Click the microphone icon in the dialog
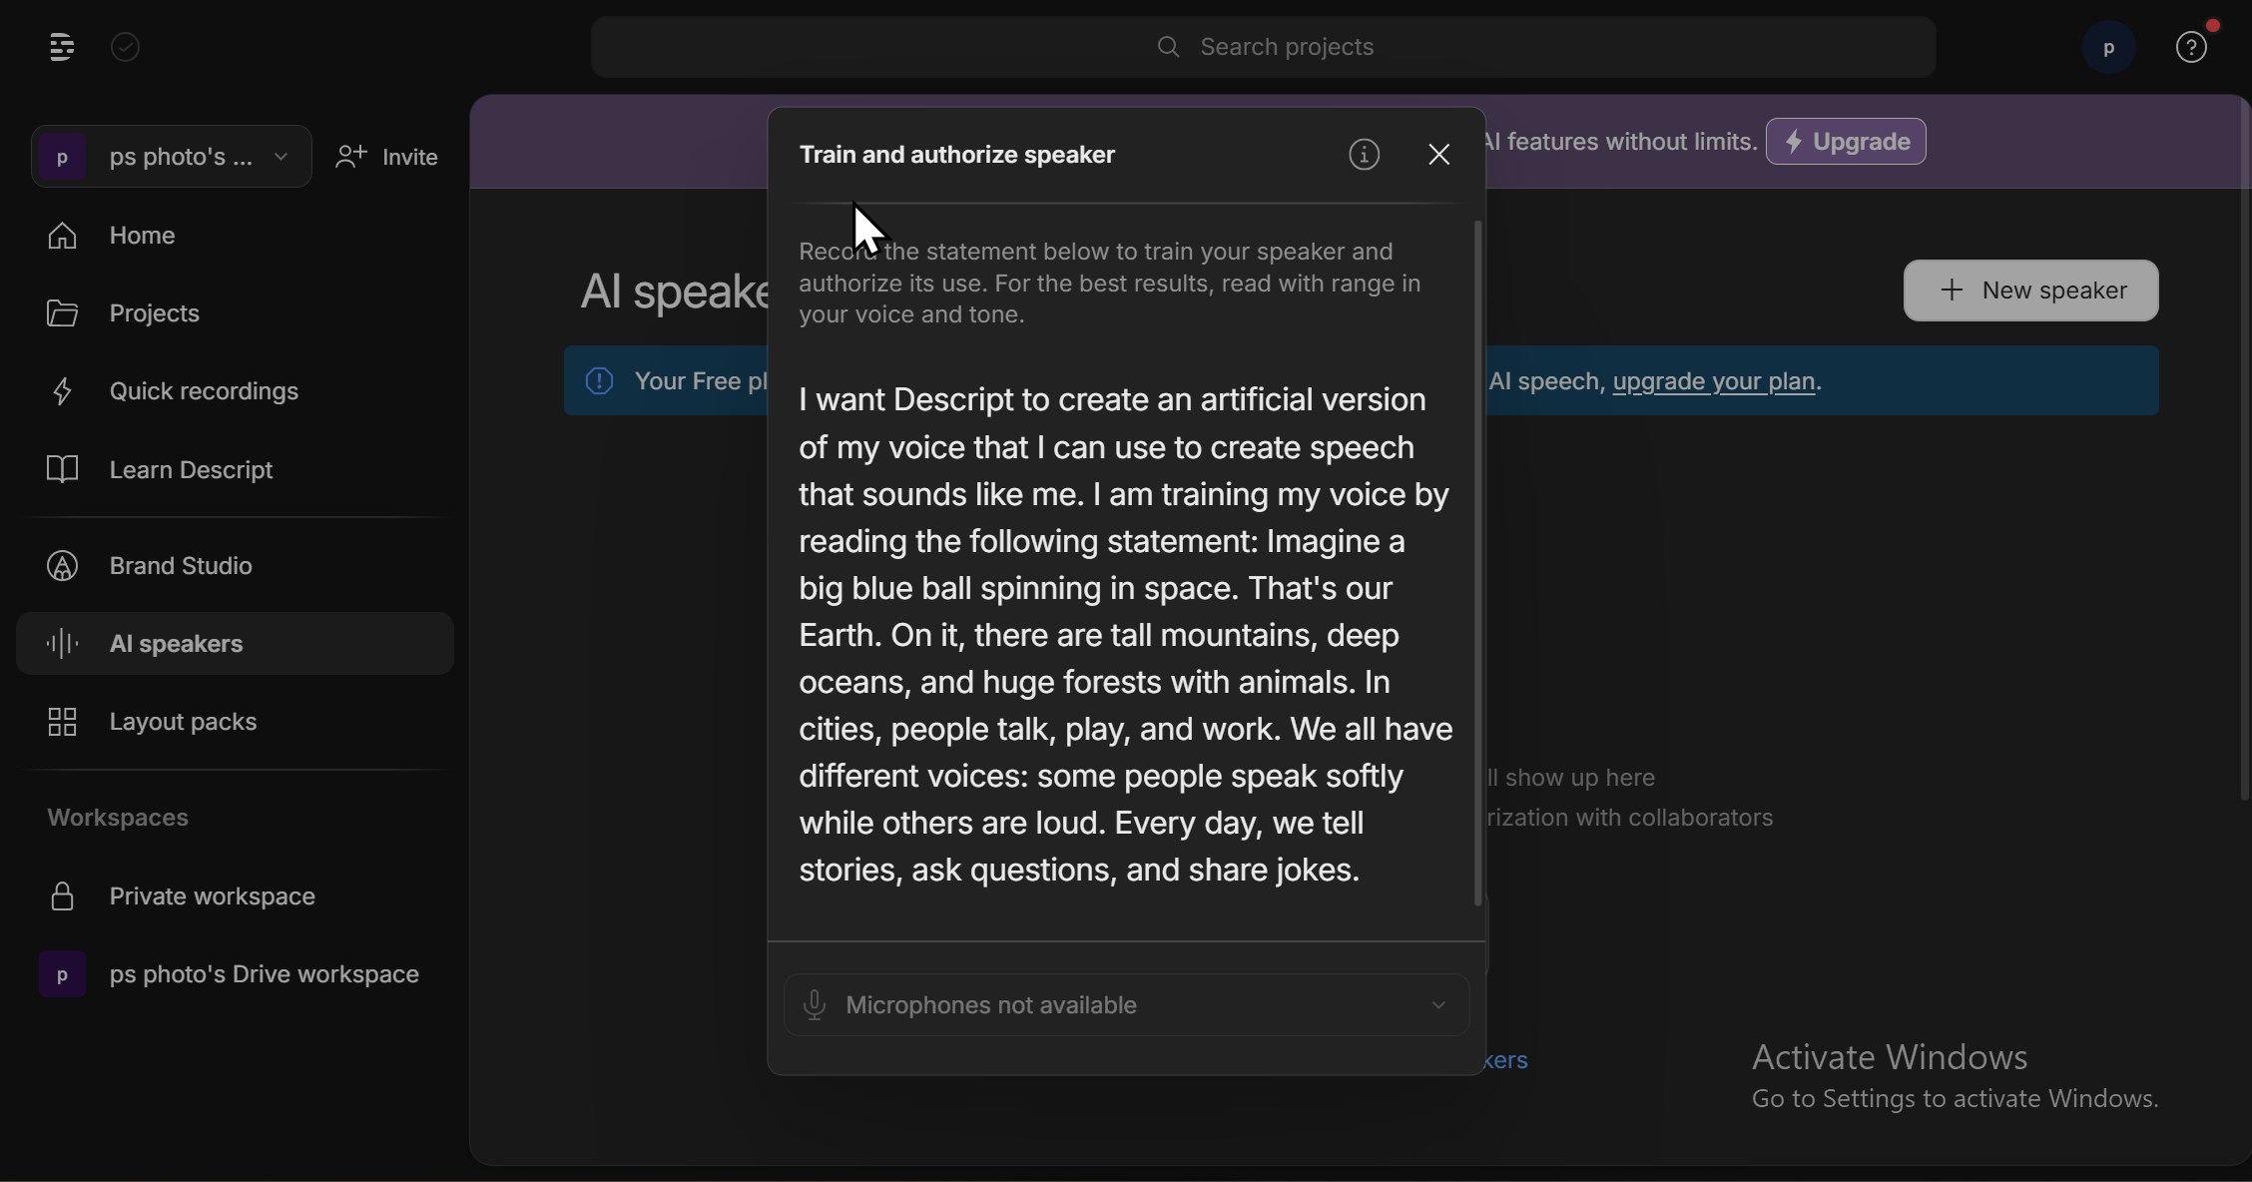Image resolution: width=2252 pixels, height=1182 pixels. (x=815, y=1004)
